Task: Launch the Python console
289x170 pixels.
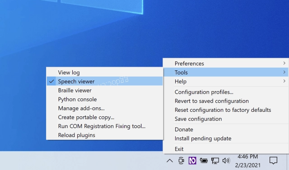Action: coord(105,99)
